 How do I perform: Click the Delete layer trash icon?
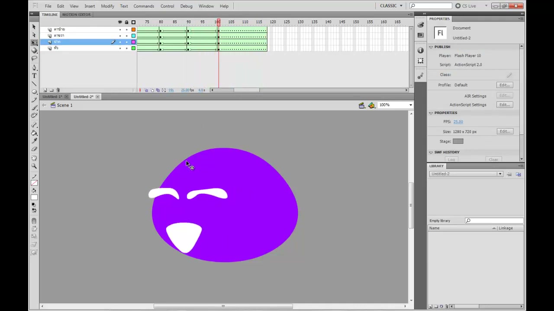click(x=58, y=90)
